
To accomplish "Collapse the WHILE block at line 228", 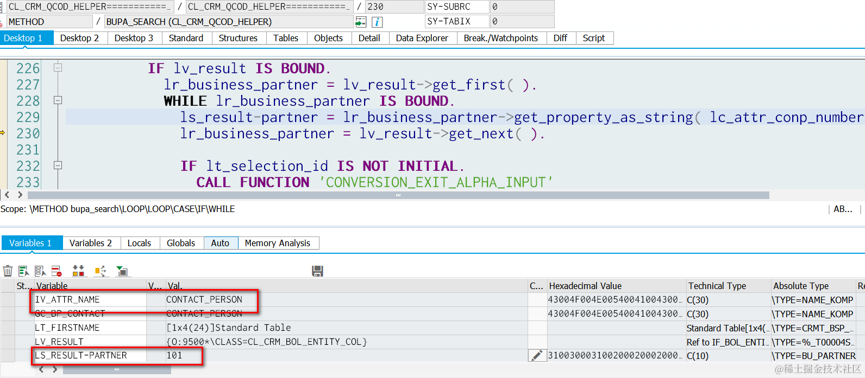I will pyautogui.click(x=58, y=100).
